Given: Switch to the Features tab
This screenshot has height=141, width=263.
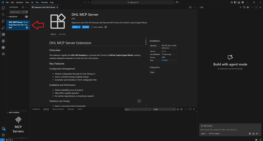Looking at the screenshot, I should pyautogui.click(x=62, y=34).
